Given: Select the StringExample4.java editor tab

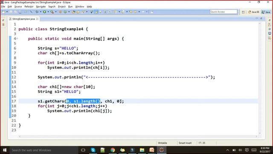Looking at the screenshot, I should (x=24, y=19).
